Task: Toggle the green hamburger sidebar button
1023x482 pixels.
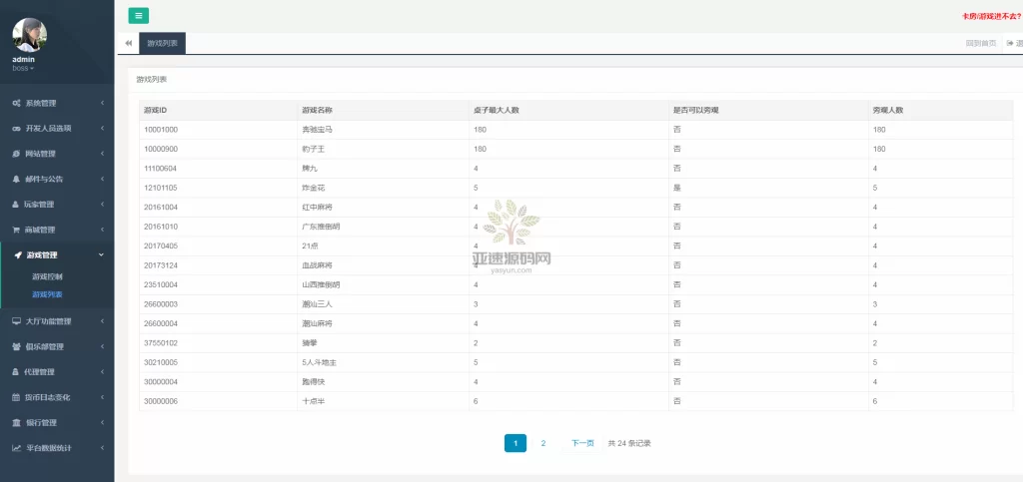Action: tap(138, 16)
